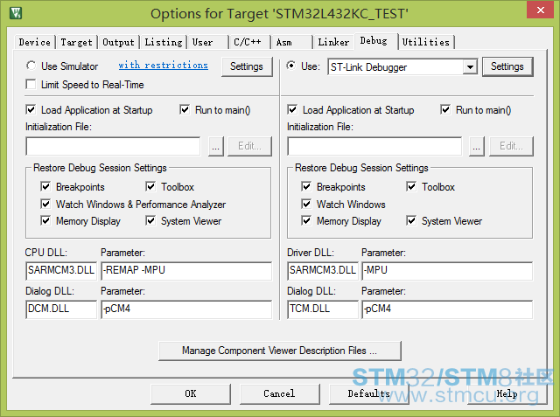This screenshot has height=417, width=560.
Task: Open the Target tab
Action: 76,42
